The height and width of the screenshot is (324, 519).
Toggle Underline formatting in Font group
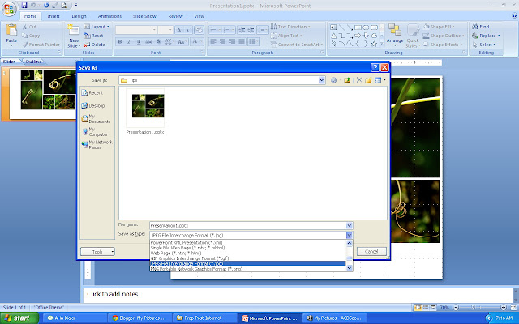click(x=139, y=41)
